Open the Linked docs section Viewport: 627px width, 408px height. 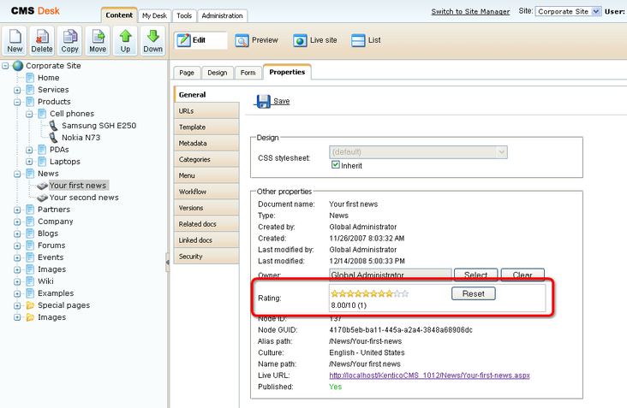[206, 240]
